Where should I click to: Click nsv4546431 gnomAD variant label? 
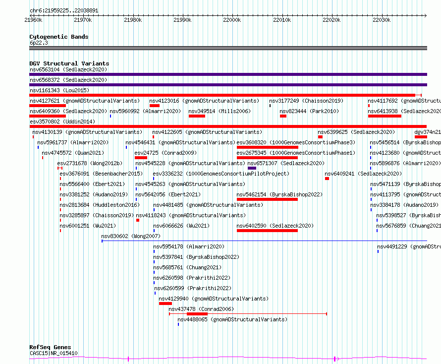pos(180,142)
